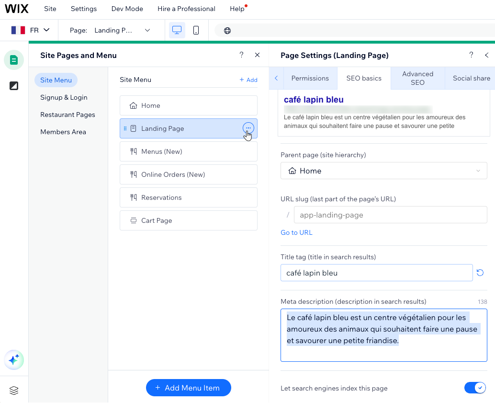Open help for Site Pages and Menu
495x403 pixels.
pos(241,55)
